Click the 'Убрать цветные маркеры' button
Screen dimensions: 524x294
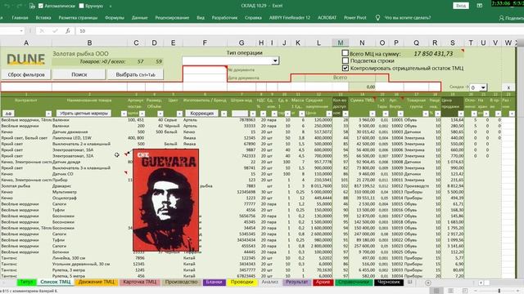coord(84,114)
